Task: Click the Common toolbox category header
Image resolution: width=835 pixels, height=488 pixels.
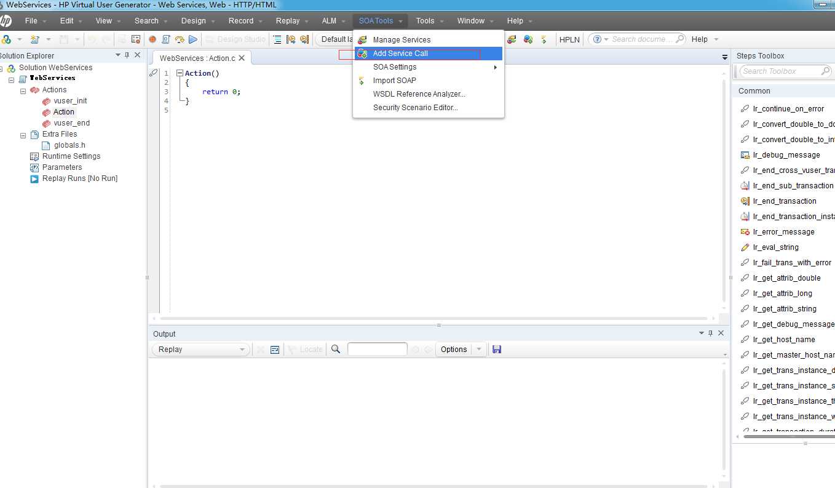Action: tap(783, 90)
